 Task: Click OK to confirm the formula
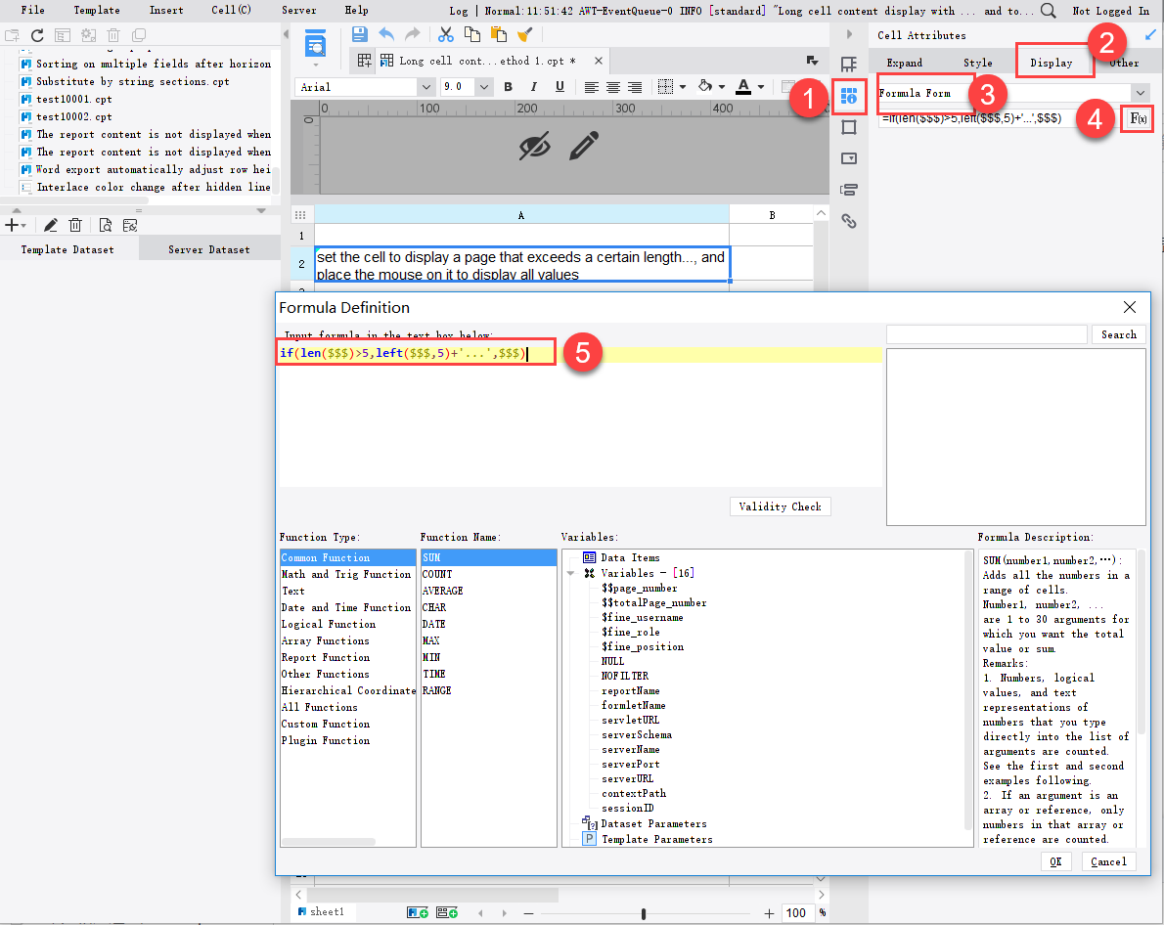pyautogui.click(x=1056, y=861)
